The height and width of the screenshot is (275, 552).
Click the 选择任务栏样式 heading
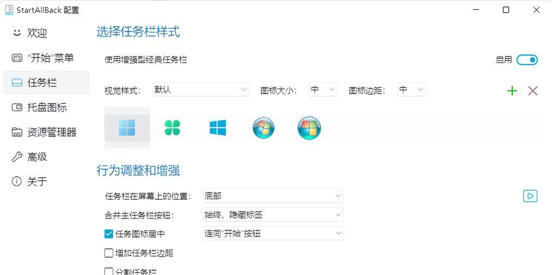pyautogui.click(x=138, y=32)
